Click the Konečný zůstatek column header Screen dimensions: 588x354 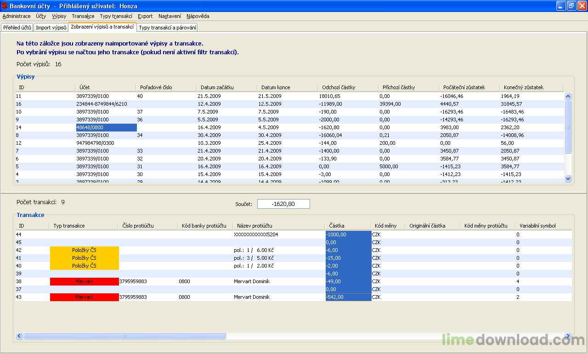point(523,87)
